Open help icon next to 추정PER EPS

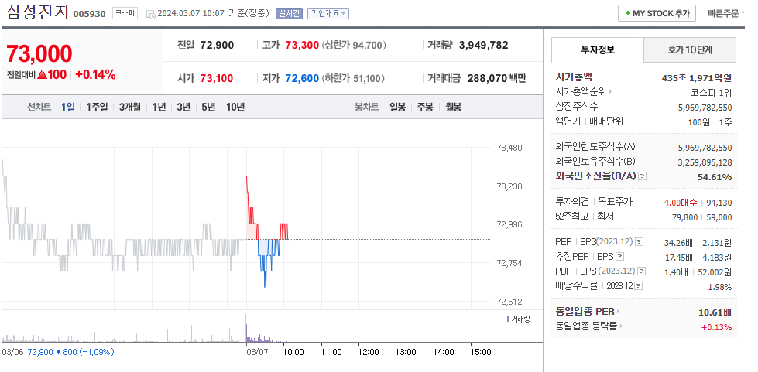pos(619,257)
